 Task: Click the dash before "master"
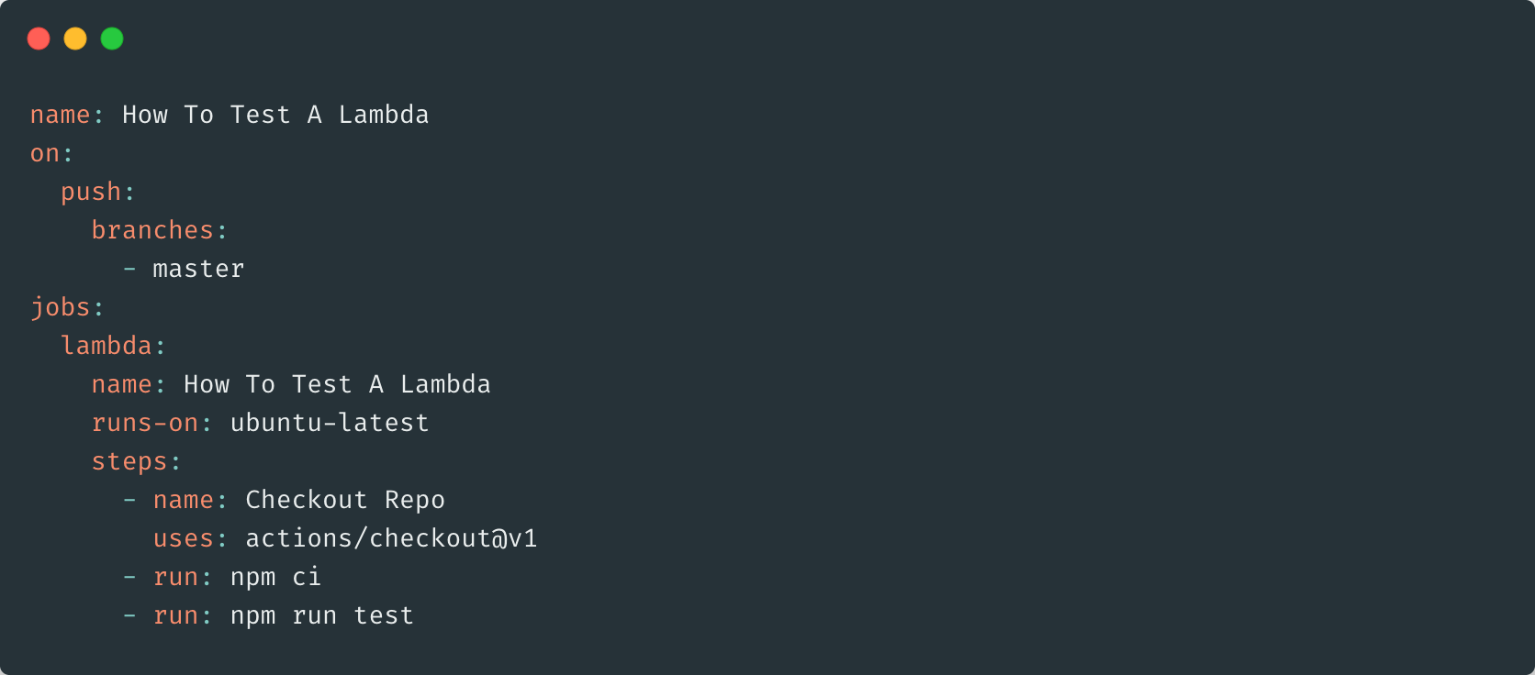coord(129,269)
